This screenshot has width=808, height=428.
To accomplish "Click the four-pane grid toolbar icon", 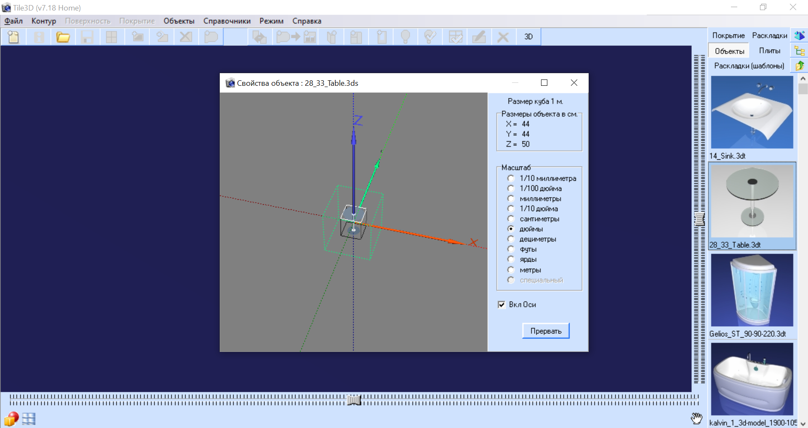I will [112, 37].
